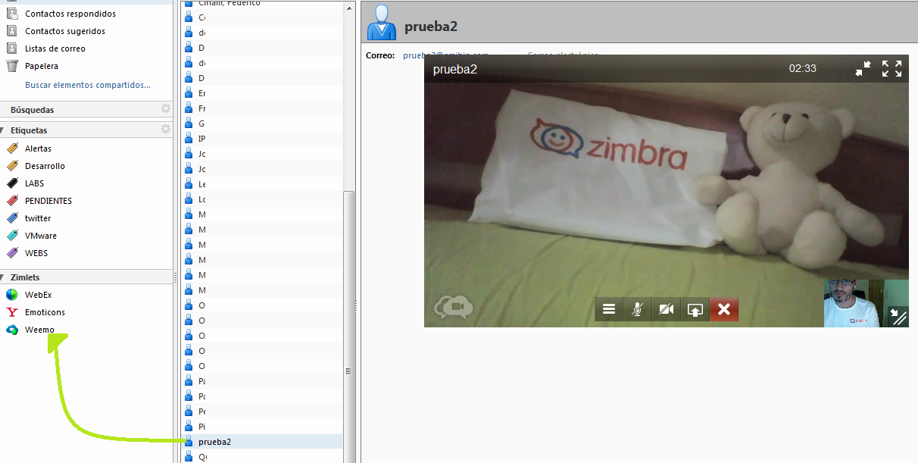The height and width of the screenshot is (463, 918).
Task: Select the contact row starting with Pi
Action: point(262,427)
